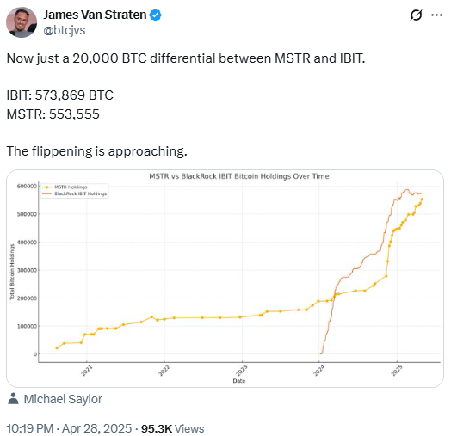Click the latest MSTR data point on chart
The height and width of the screenshot is (436, 451).
tap(422, 199)
